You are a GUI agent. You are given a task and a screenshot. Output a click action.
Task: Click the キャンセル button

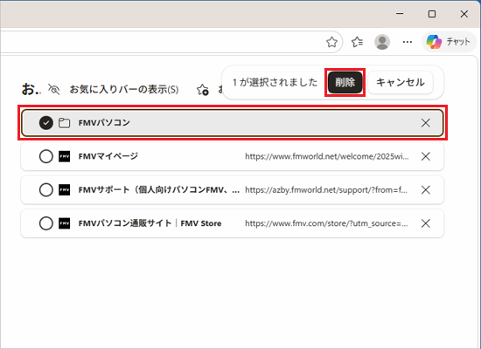pos(401,82)
